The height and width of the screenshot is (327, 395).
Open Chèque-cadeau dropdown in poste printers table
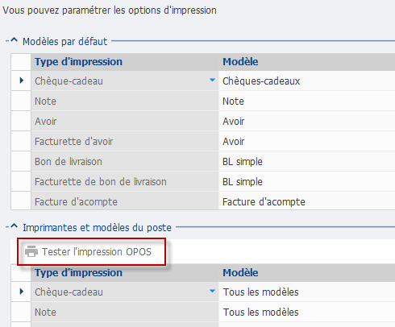pyautogui.click(x=212, y=292)
